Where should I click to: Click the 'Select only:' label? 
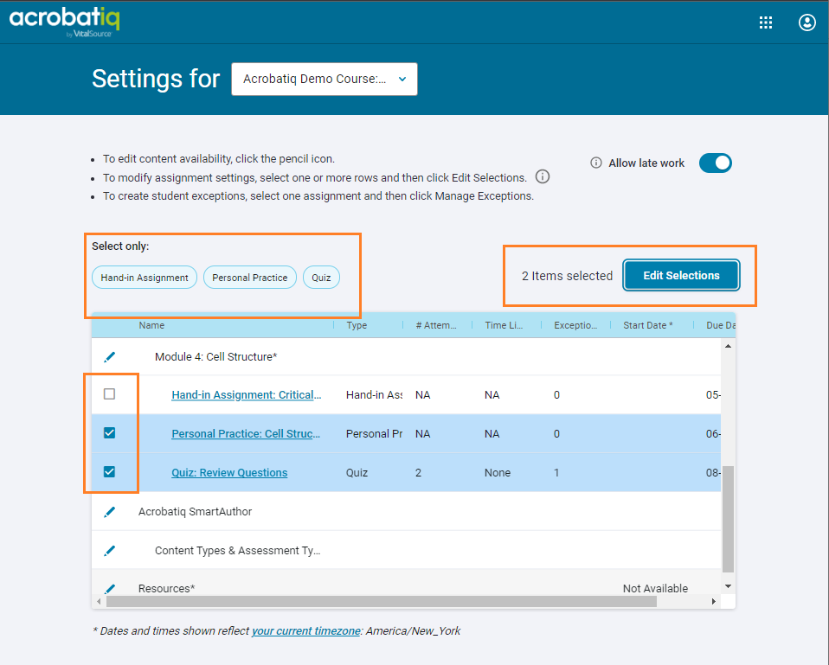pyautogui.click(x=120, y=246)
